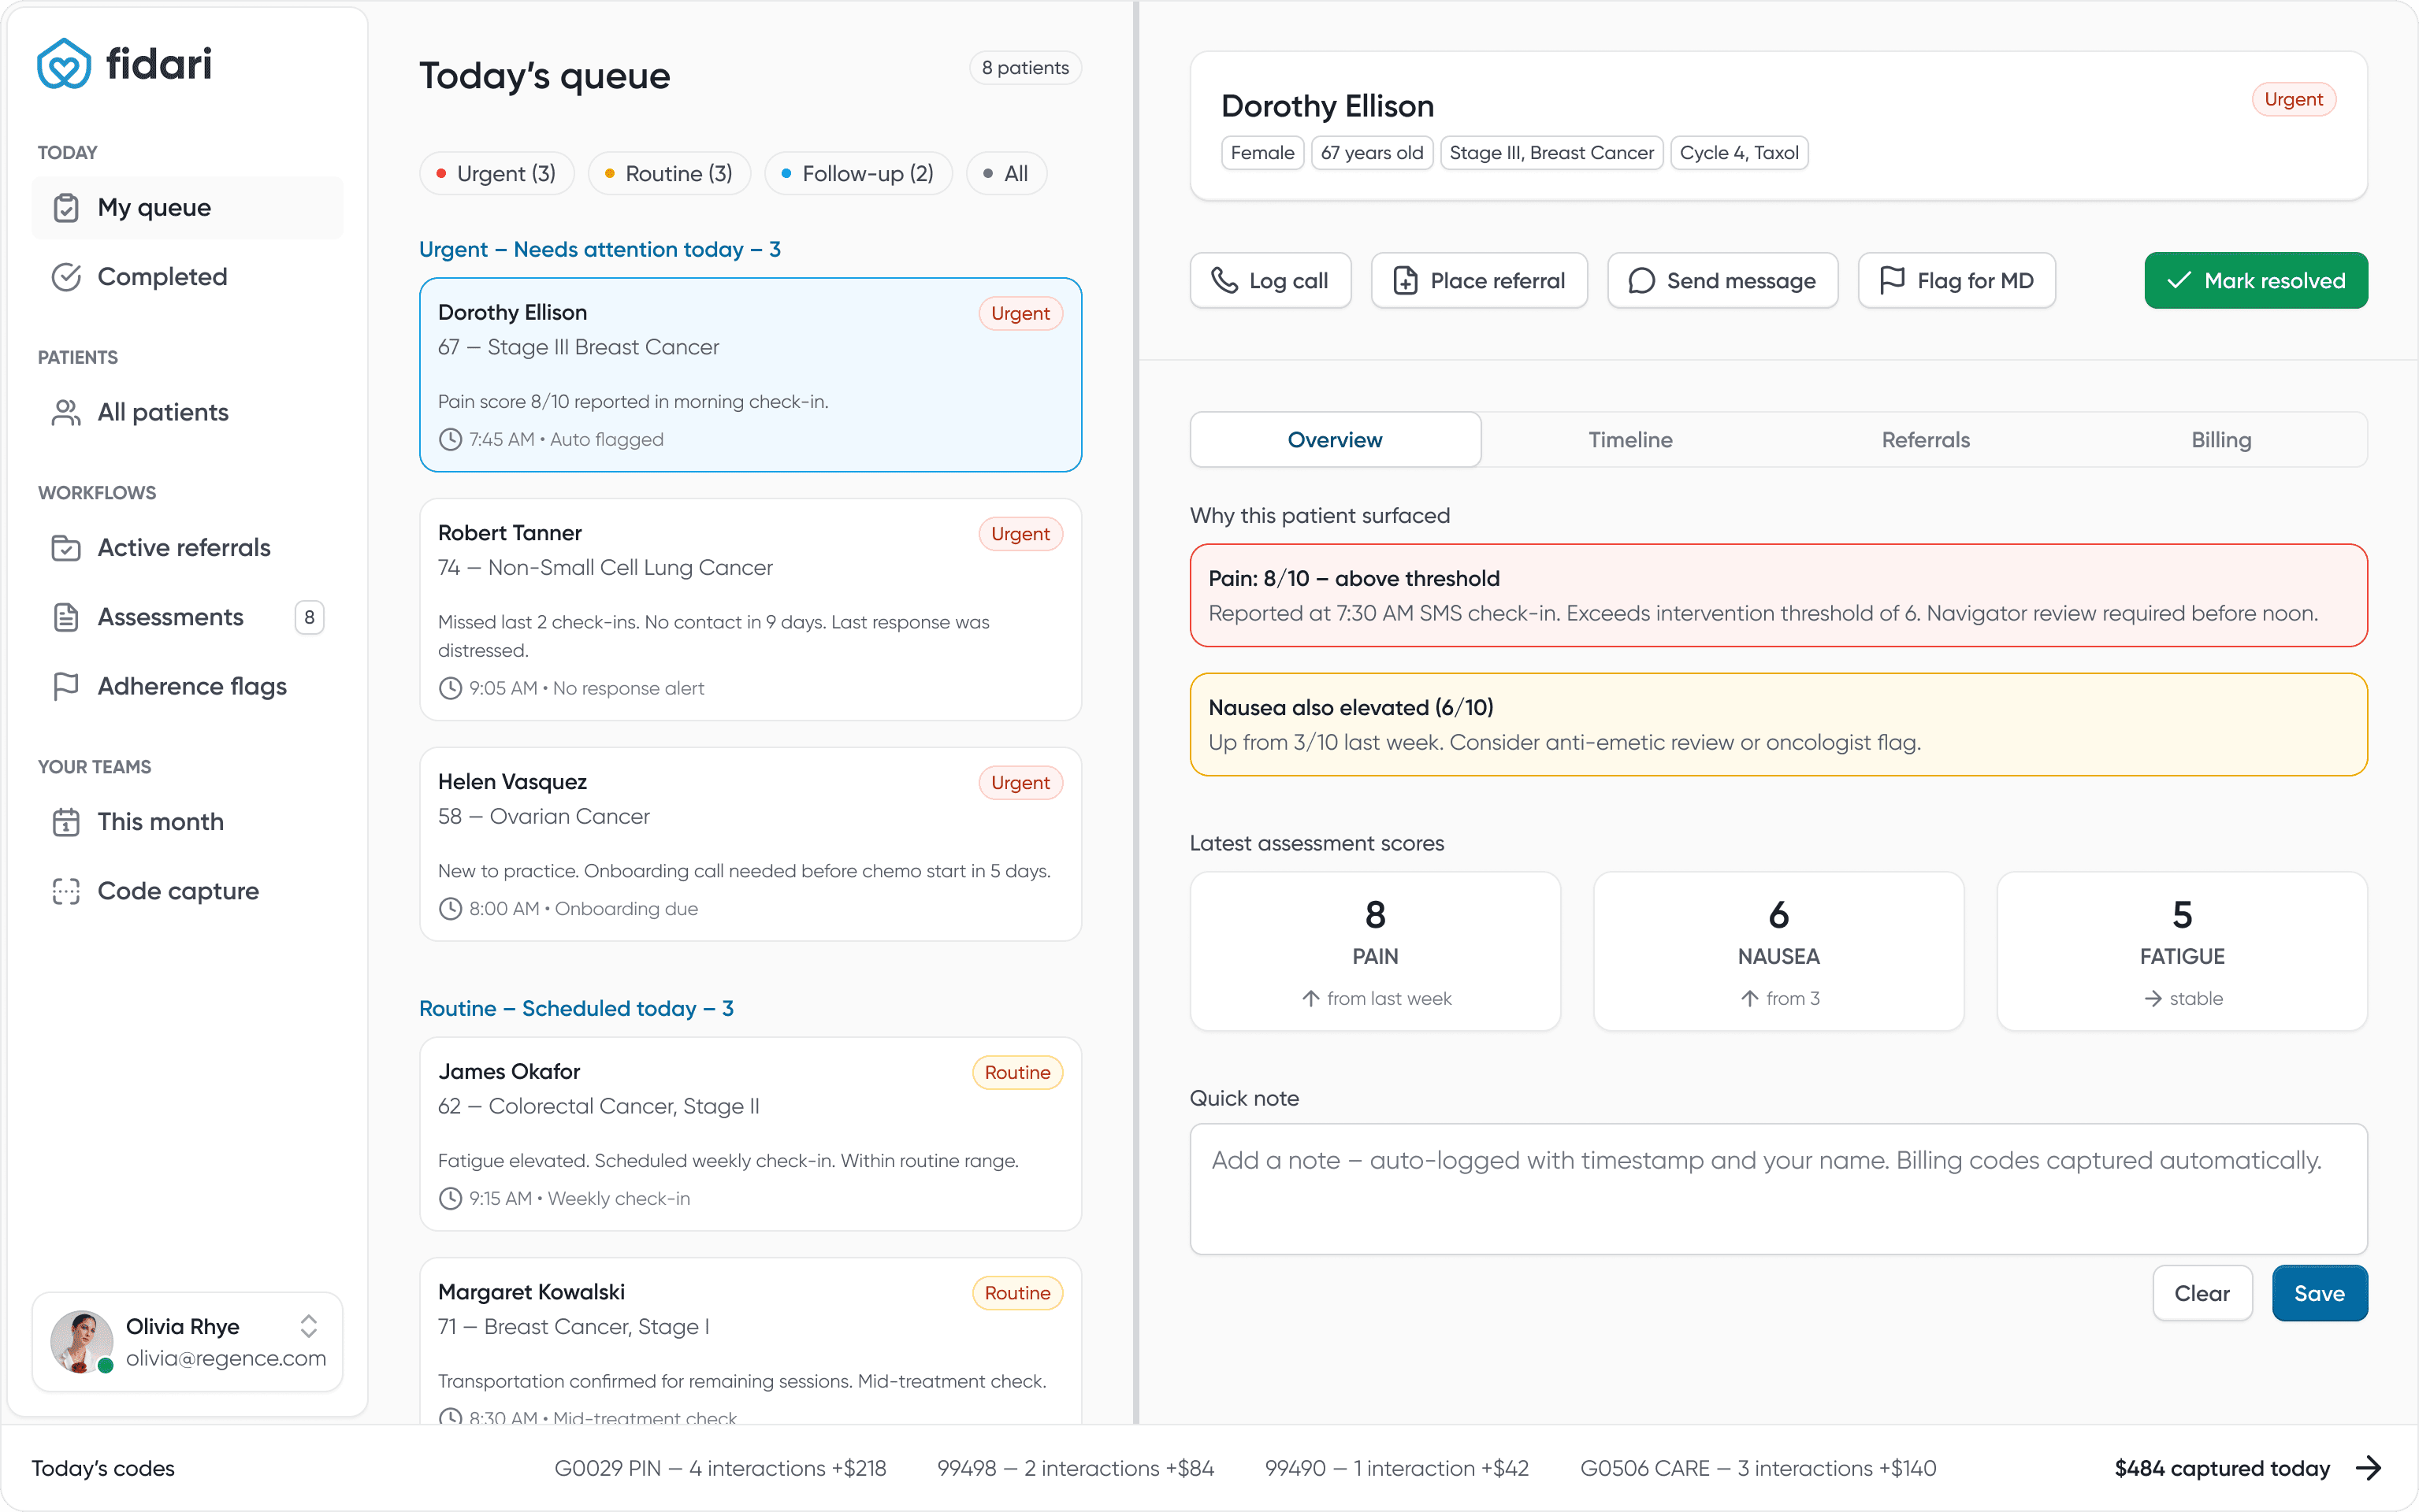Click the Mark resolved button
Viewport: 2419px width, 1512px height.
2256,280
